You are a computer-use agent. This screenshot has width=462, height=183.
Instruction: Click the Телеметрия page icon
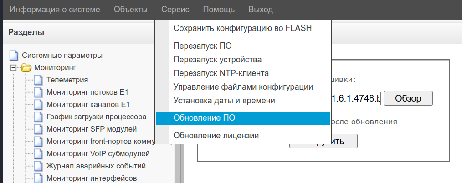pos(39,81)
